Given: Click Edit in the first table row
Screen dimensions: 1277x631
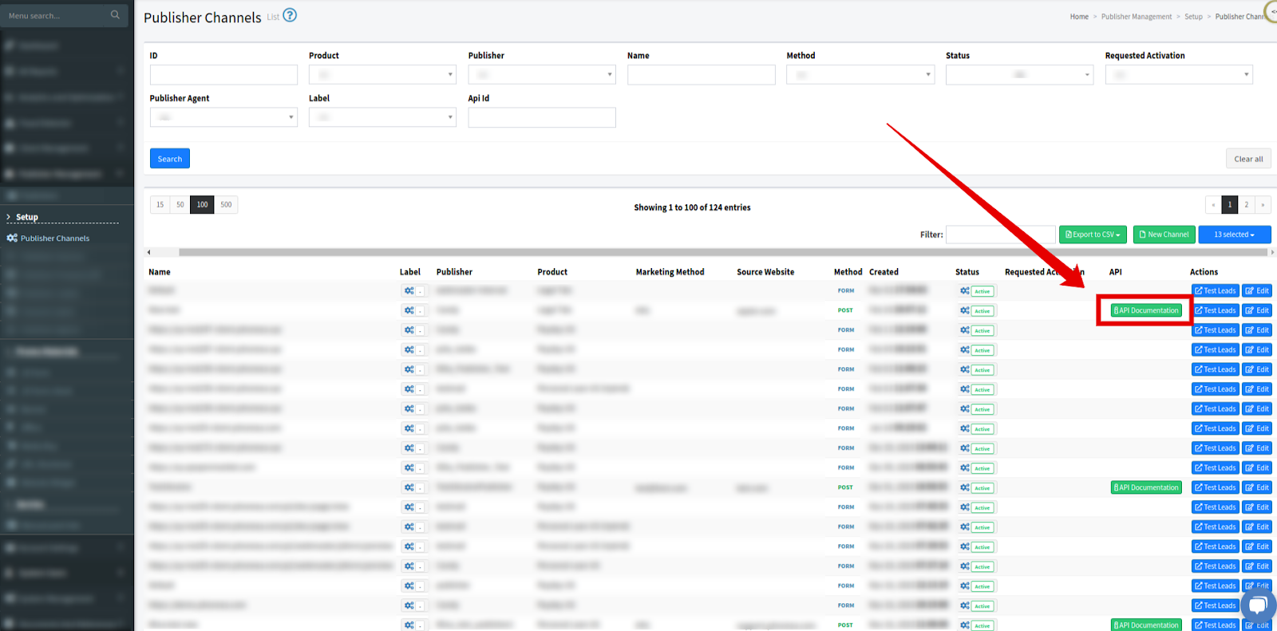Looking at the screenshot, I should click(x=1257, y=291).
